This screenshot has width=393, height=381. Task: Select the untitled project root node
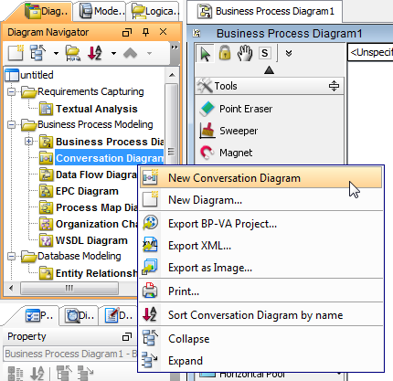pos(29,75)
